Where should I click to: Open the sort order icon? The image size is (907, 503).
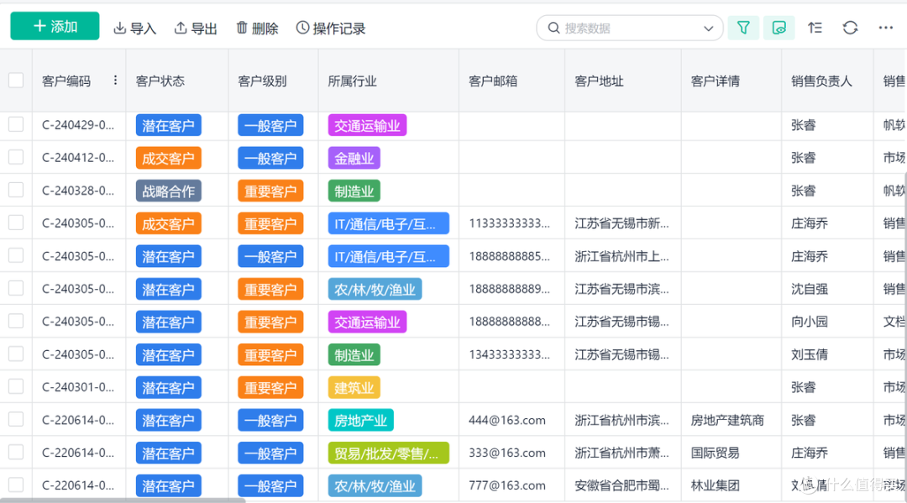pyautogui.click(x=815, y=28)
